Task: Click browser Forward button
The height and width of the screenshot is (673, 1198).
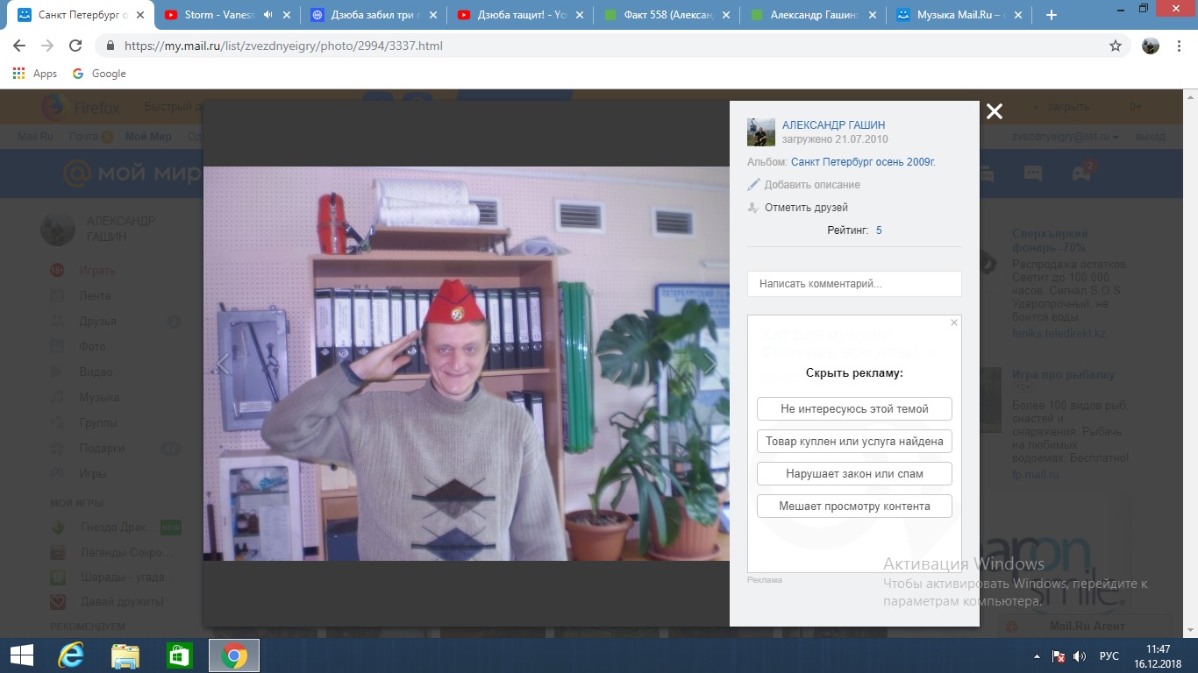Action: (x=47, y=46)
